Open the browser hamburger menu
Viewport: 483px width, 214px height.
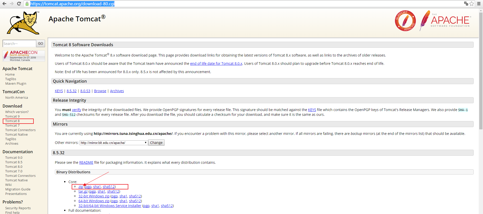pos(479,4)
